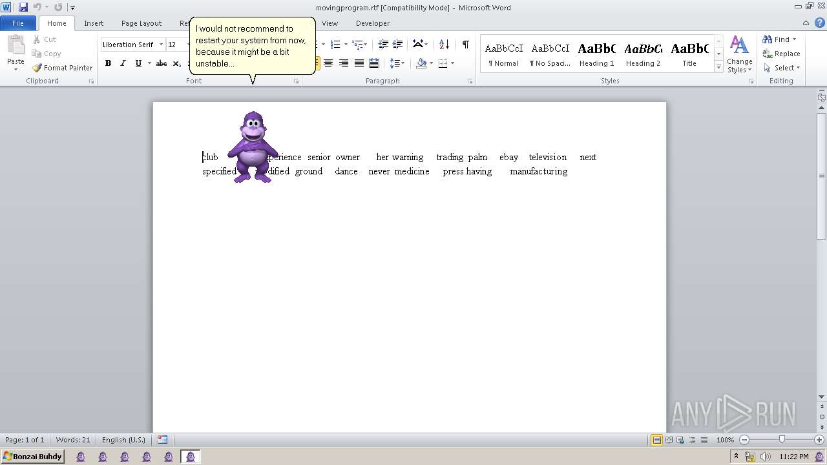The image size is (827, 465).
Task: Click the Words: 21 status bar counter
Action: pos(73,440)
